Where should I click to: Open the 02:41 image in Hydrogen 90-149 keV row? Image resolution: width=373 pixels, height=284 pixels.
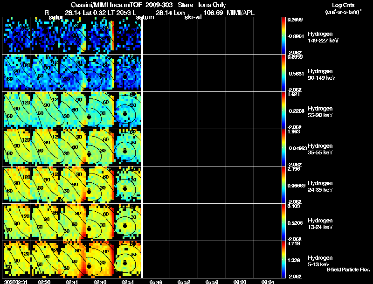click(x=72, y=73)
